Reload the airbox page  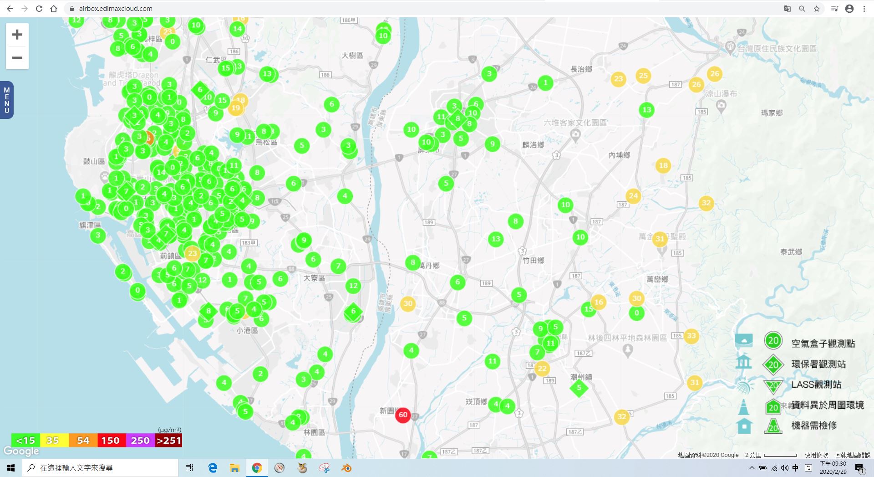(x=39, y=9)
